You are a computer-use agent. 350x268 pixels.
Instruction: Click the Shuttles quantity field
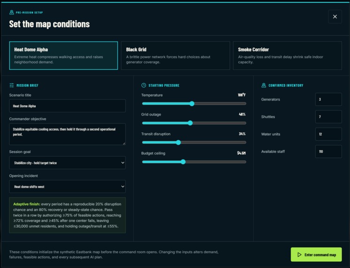click(x=328, y=116)
